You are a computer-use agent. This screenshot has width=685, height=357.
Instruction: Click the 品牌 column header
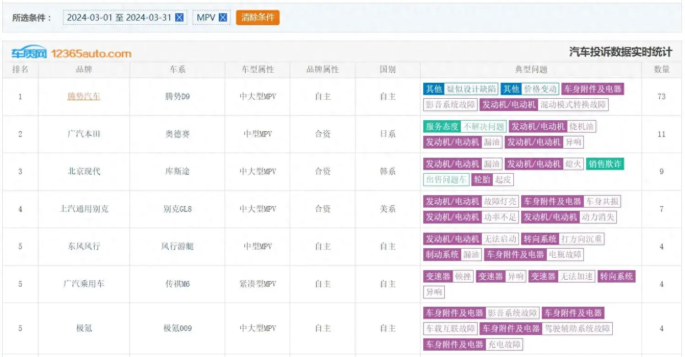tap(84, 69)
